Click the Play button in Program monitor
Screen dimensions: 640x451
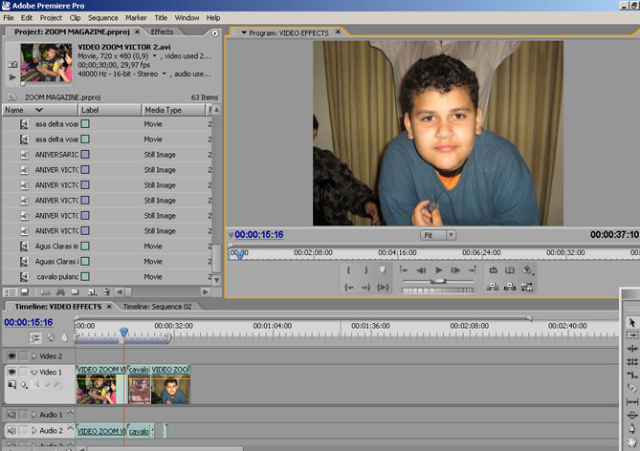point(439,271)
